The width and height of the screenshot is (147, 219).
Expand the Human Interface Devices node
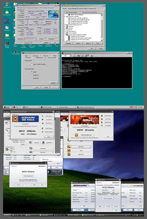(65, 25)
